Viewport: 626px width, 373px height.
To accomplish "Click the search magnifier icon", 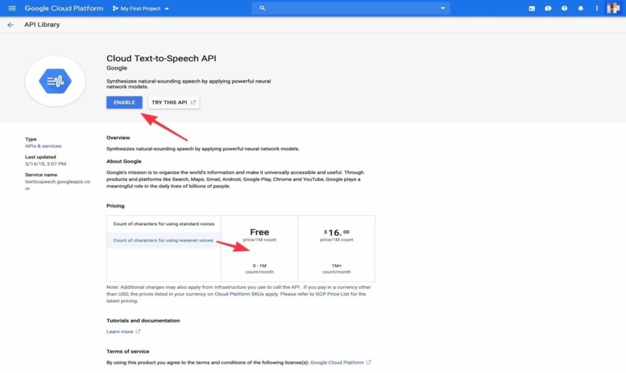I will (x=263, y=9).
